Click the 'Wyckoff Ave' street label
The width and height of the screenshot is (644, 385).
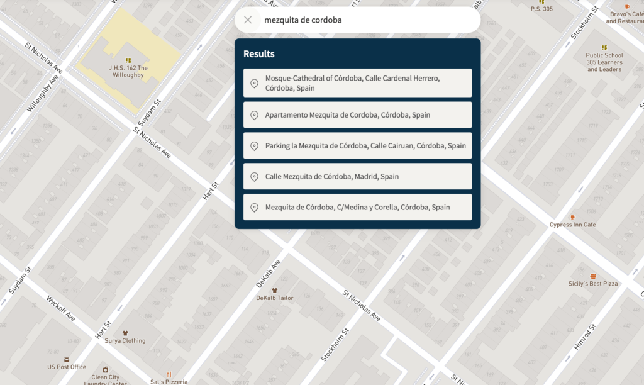click(61, 308)
